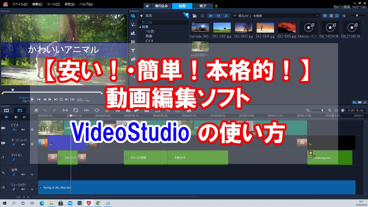The height and width of the screenshot is (207, 368).
Task: Play the preview video
Action: [x=32, y=99]
